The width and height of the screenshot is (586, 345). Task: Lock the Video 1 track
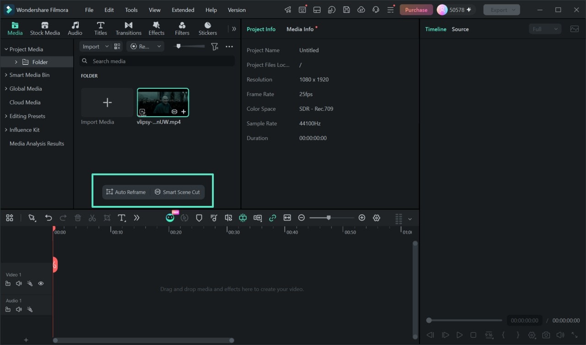(8, 284)
